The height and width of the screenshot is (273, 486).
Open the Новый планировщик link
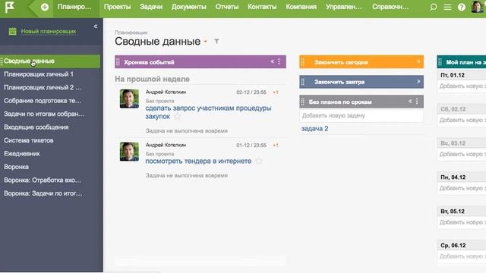[49, 31]
